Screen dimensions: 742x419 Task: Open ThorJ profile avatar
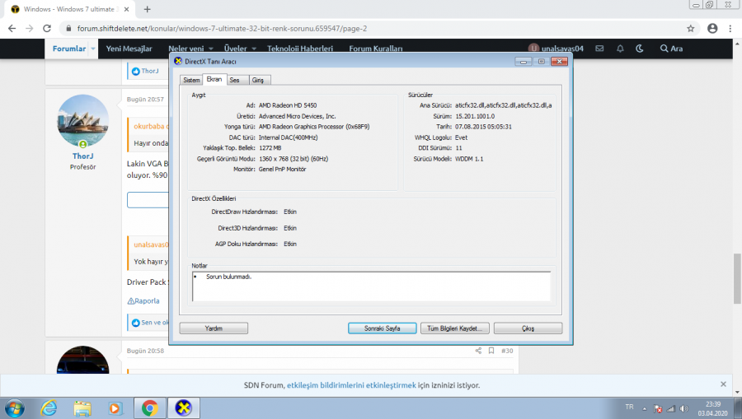click(x=82, y=120)
